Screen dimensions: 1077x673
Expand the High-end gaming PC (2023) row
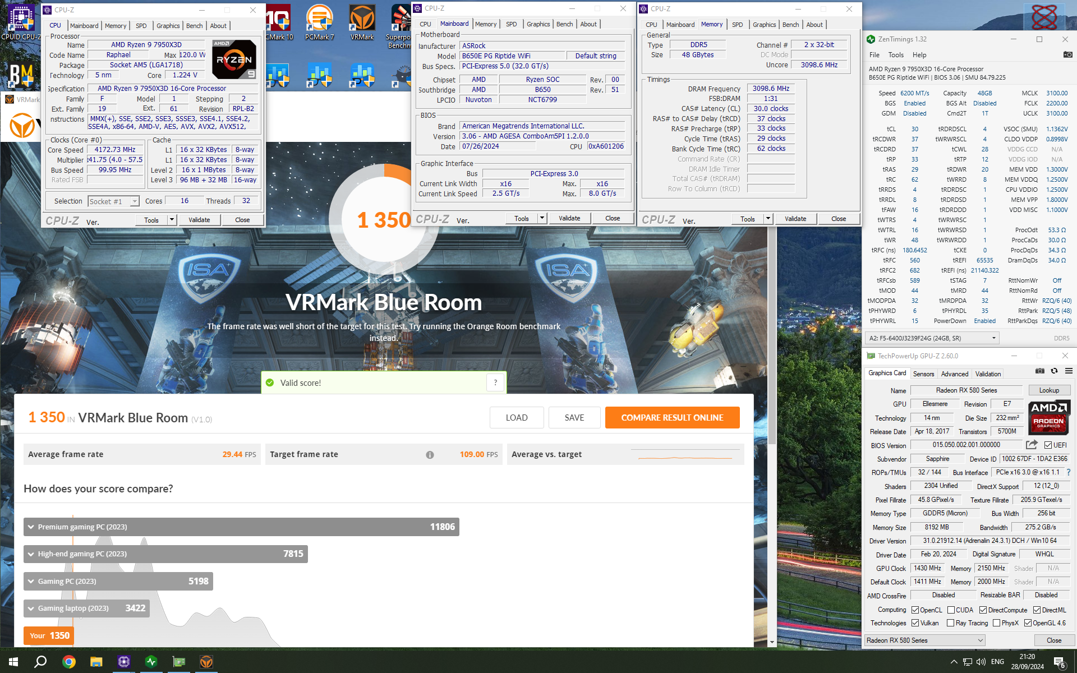click(165, 554)
